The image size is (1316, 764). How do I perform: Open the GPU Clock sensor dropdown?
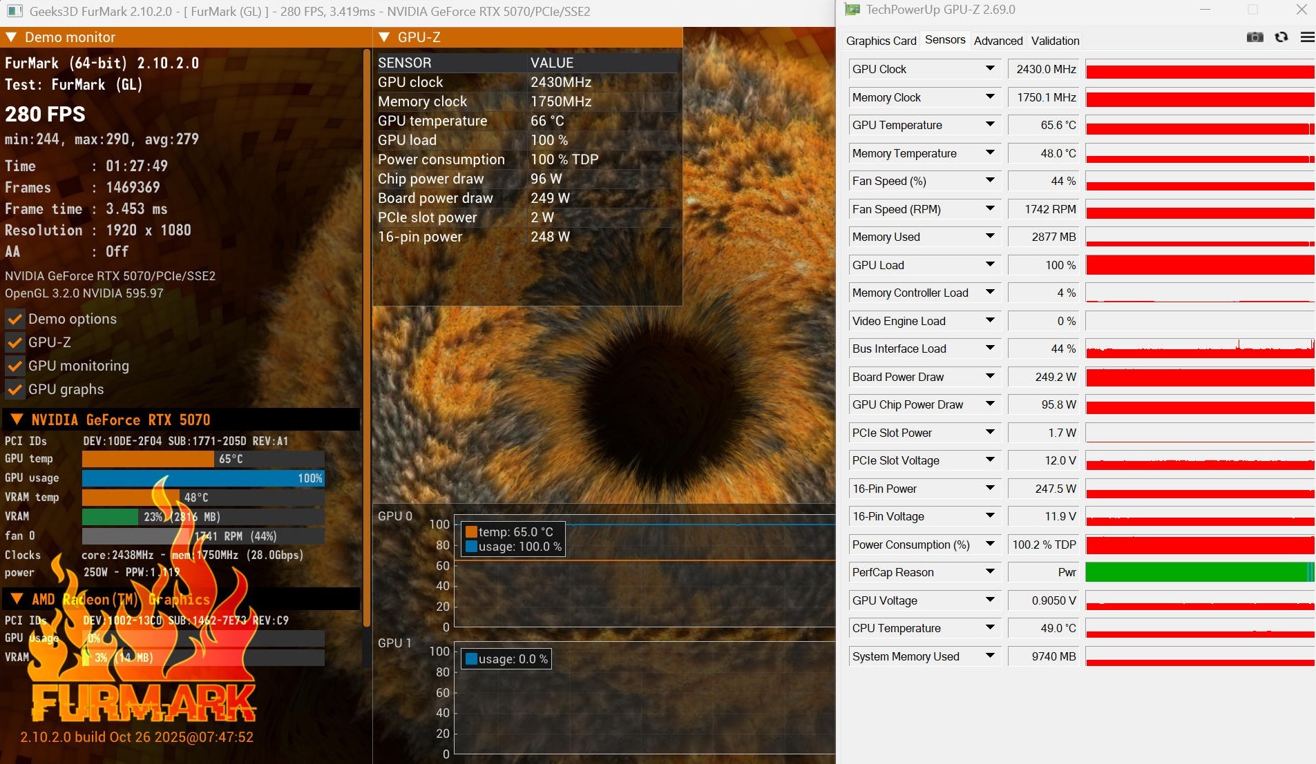coord(990,69)
